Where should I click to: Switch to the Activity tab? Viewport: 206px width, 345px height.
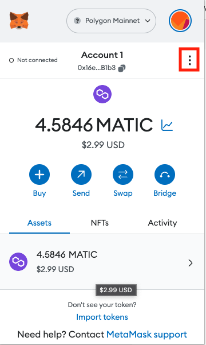[163, 223]
